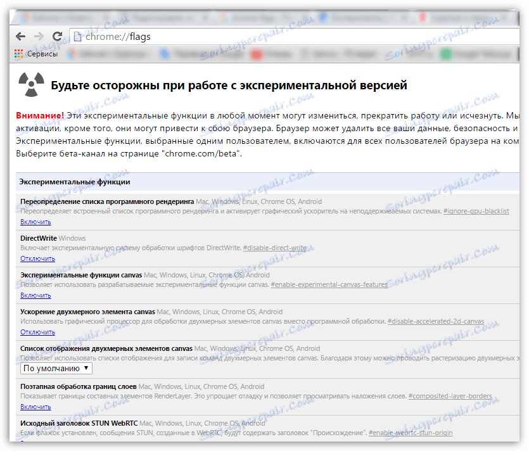The width and height of the screenshot is (529, 451).
Task: Open the #enable-experimental-canvas-features anchor link
Action: [x=329, y=284]
